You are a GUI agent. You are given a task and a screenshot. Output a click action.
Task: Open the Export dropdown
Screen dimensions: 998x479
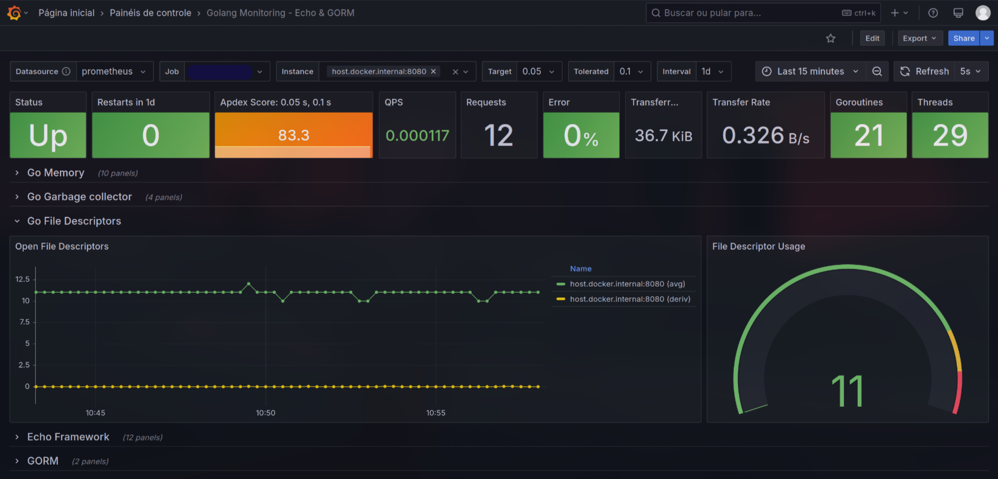click(x=920, y=38)
